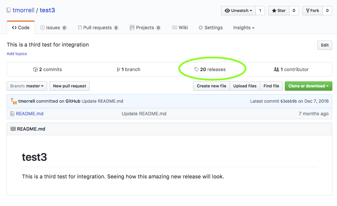Click the people icon beside 1 contributor
337x206 pixels.
[x=277, y=69]
